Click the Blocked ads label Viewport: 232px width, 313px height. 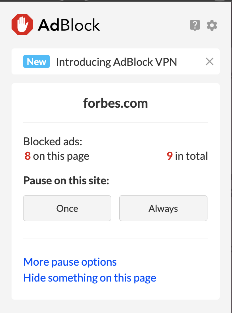(53, 142)
